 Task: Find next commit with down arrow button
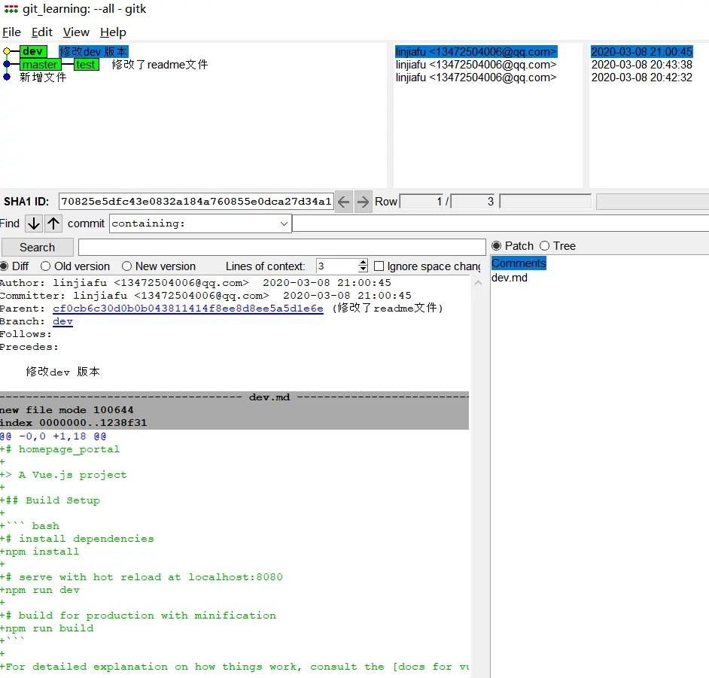(x=33, y=223)
